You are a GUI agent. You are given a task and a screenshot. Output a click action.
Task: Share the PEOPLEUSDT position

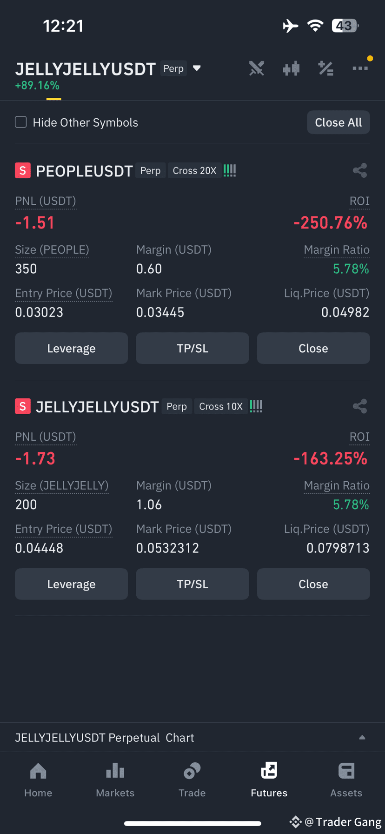(360, 170)
